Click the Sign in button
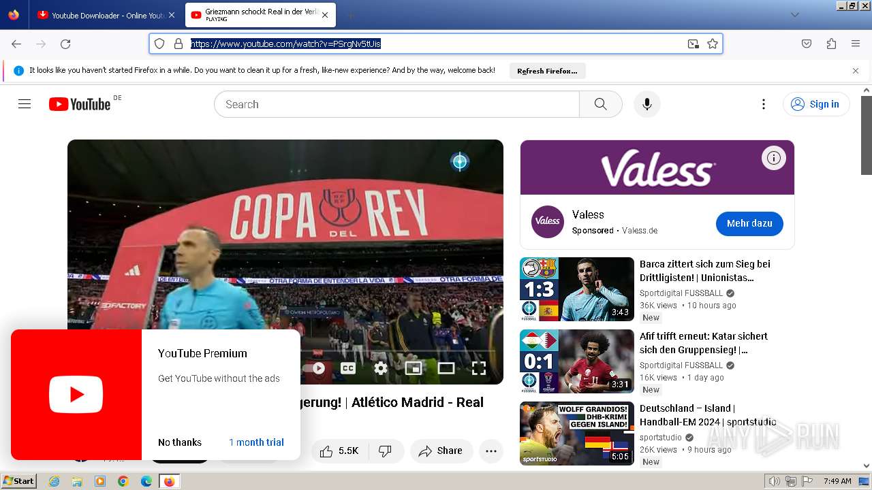The height and width of the screenshot is (490, 872). coord(816,104)
